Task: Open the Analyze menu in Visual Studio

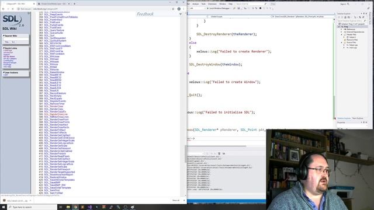Action: tap(195, 4)
